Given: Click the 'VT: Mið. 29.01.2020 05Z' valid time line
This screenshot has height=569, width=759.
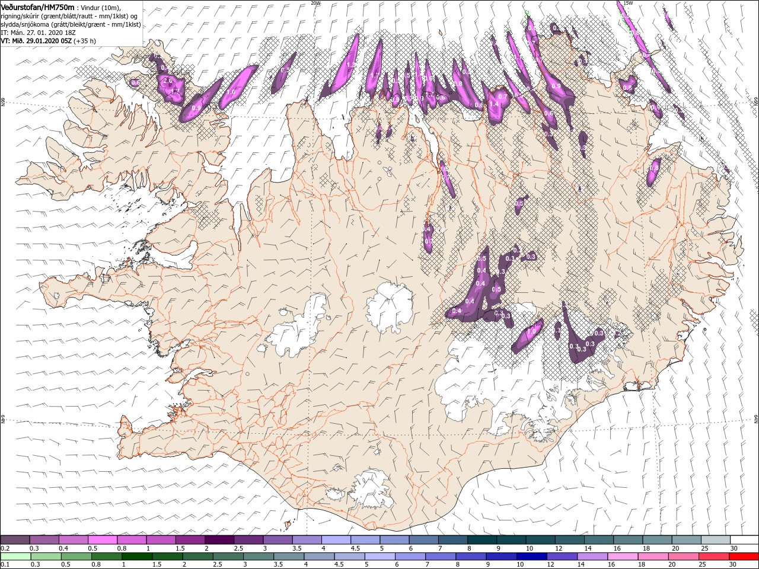Looking at the screenshot, I should tap(36, 41).
